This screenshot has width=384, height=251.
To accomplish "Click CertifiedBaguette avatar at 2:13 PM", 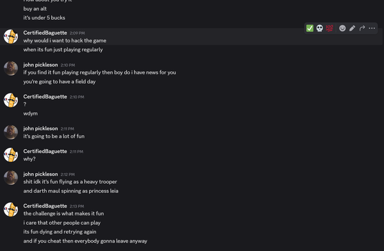I will click(11, 209).
